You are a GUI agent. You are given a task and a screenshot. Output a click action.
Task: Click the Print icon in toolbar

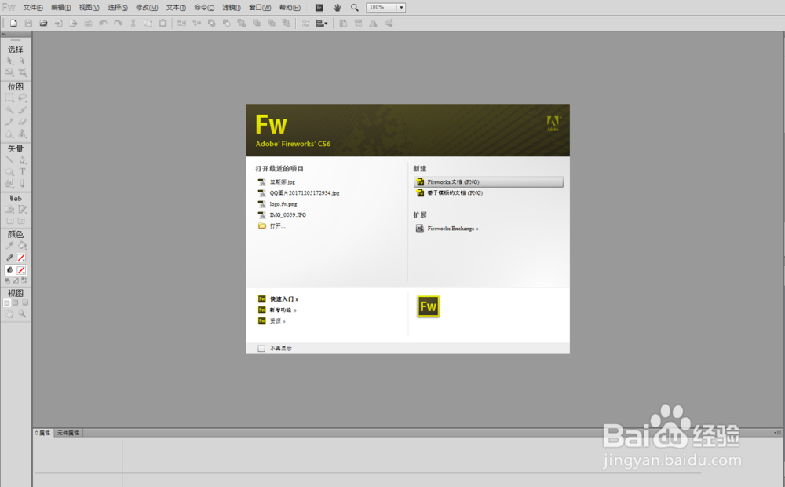pos(88,23)
